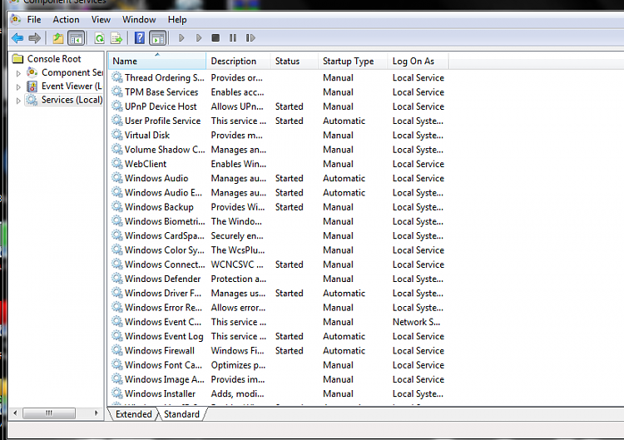This screenshot has width=624, height=440.
Task: Click the Component Services app icon in menu bar
Action: (x=16, y=19)
